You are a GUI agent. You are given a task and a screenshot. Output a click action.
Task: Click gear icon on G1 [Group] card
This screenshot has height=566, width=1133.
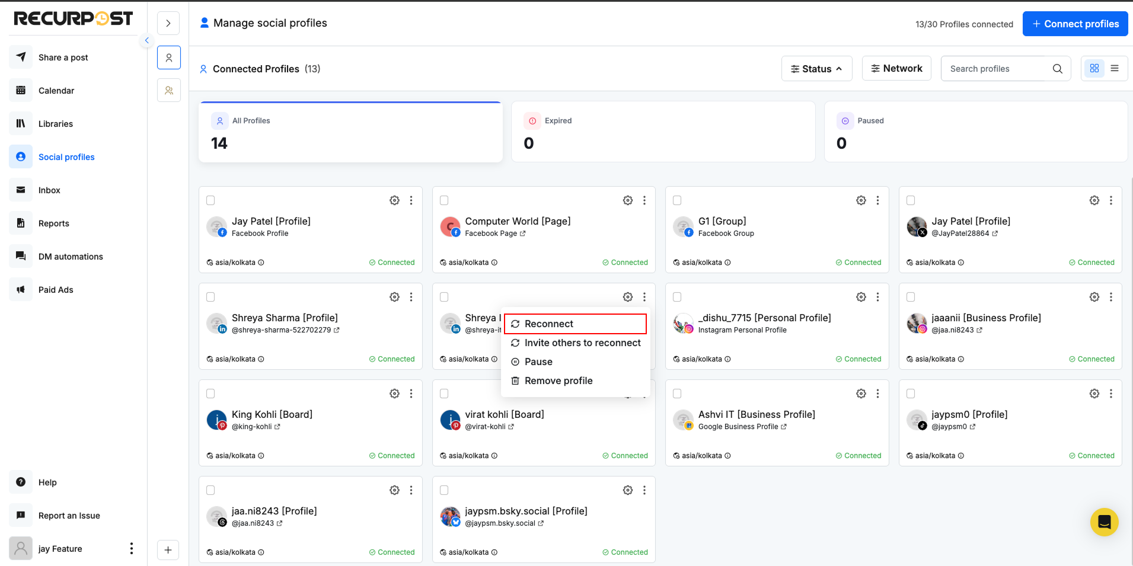[x=861, y=200]
